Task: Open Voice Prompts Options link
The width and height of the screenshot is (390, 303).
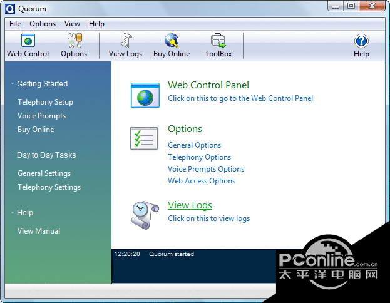Action: pyautogui.click(x=206, y=169)
